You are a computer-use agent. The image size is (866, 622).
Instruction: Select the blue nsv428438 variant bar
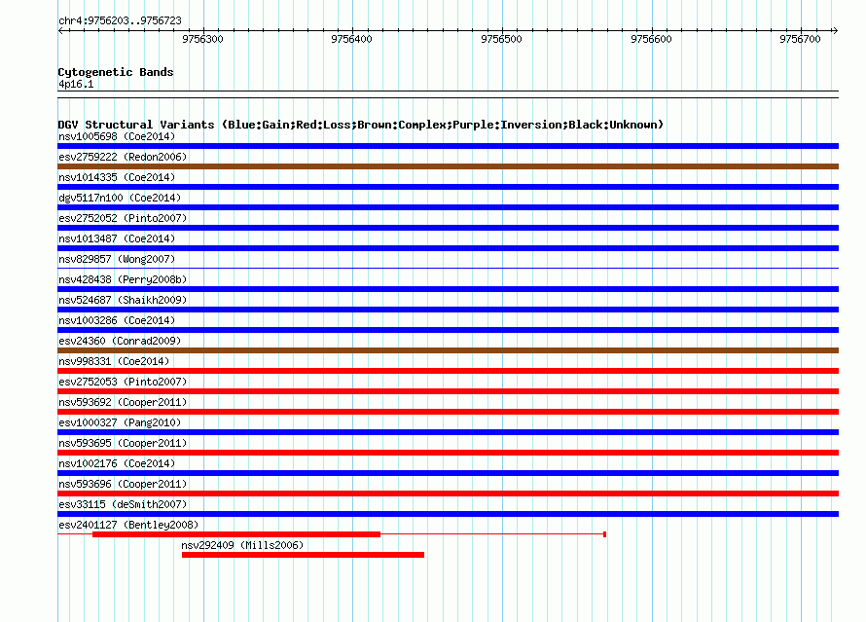[448, 289]
